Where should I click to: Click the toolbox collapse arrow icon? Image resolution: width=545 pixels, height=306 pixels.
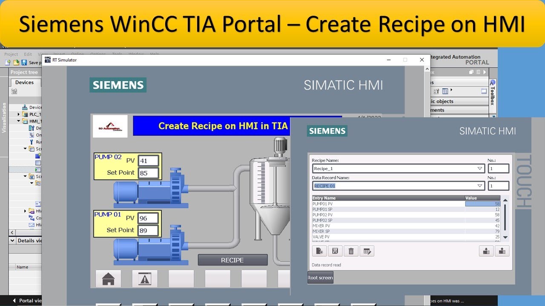[x=484, y=72]
